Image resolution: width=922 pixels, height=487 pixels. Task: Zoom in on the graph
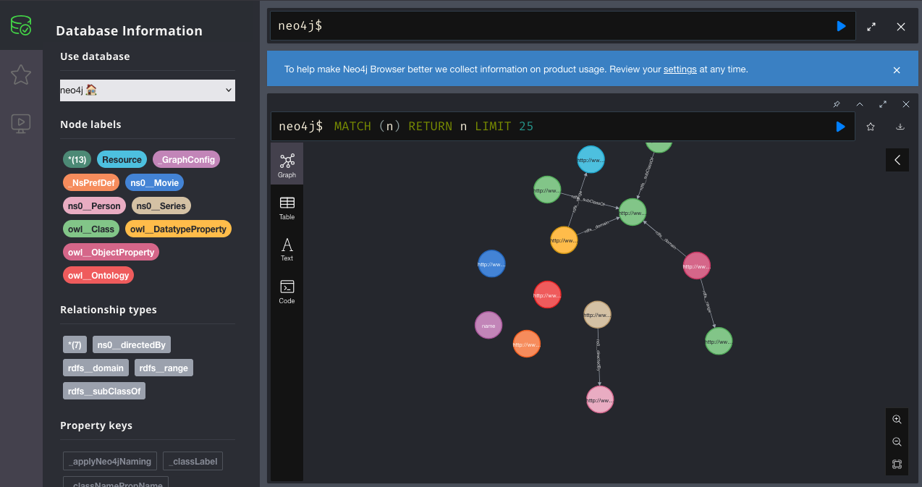point(897,420)
